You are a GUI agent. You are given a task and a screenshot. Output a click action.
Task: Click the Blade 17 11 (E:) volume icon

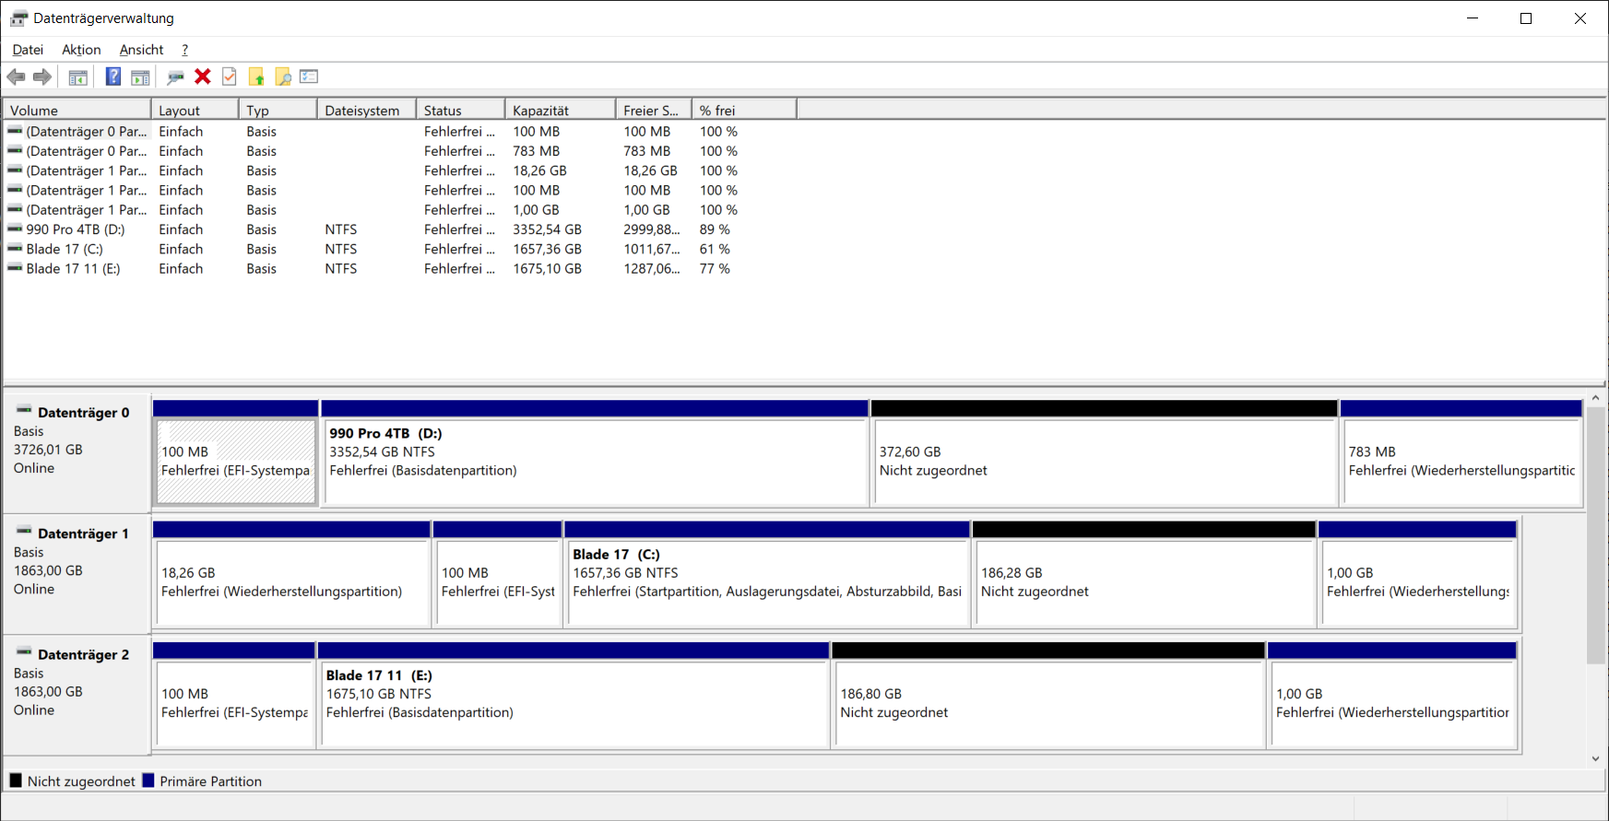(15, 268)
